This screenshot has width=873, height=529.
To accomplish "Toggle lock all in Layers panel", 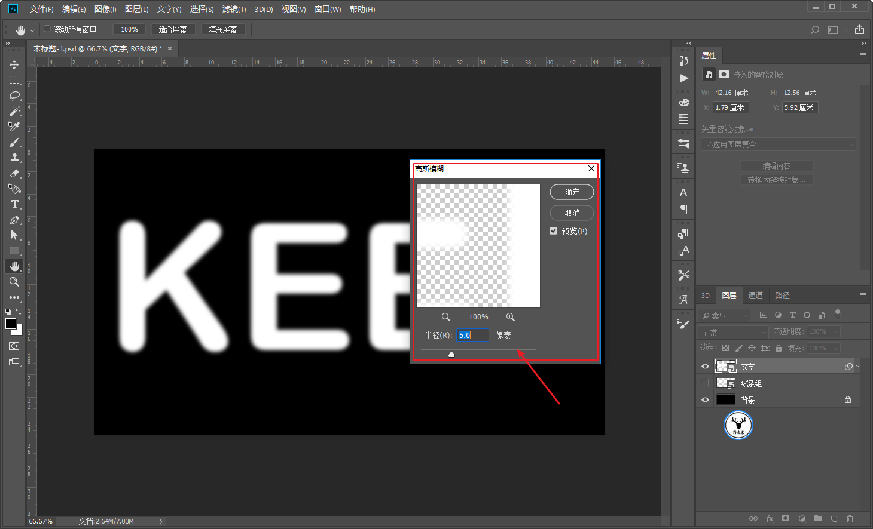I will pyautogui.click(x=779, y=348).
